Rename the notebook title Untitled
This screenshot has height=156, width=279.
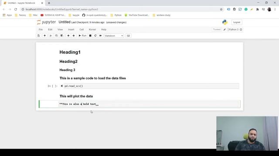(x=65, y=22)
